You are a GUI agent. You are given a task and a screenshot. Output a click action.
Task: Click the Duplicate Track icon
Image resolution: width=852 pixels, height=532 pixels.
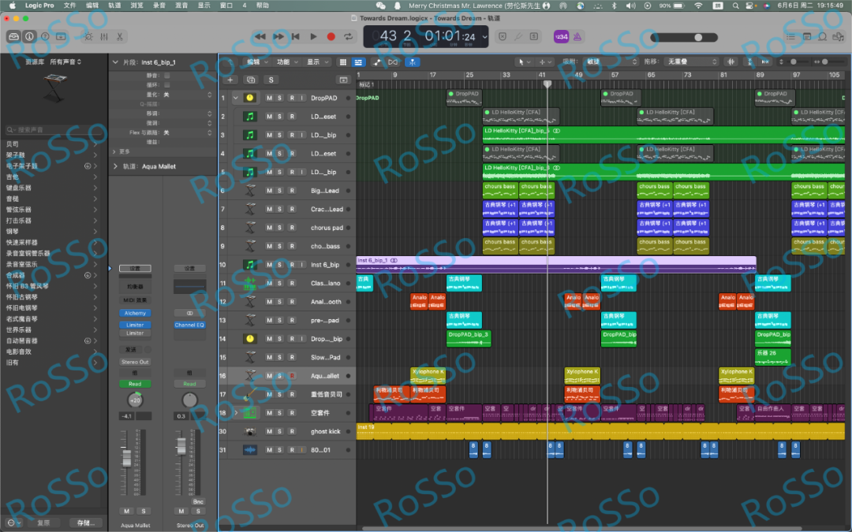[251, 80]
